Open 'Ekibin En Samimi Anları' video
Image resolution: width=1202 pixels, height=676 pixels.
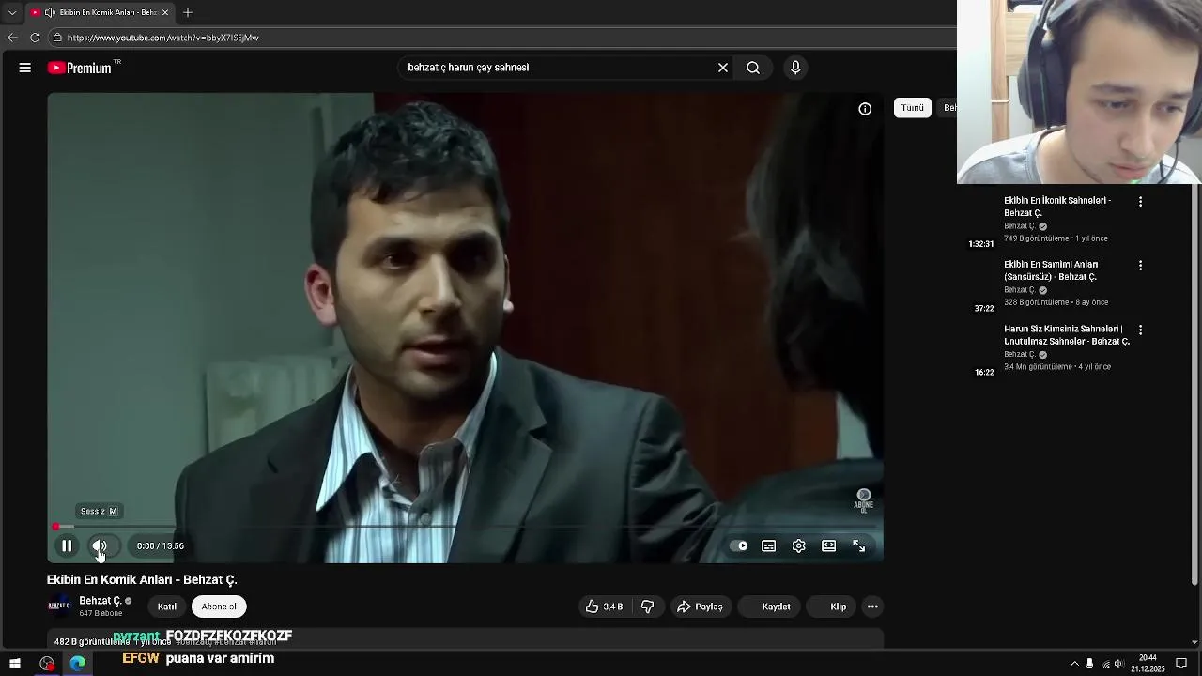point(1051,270)
